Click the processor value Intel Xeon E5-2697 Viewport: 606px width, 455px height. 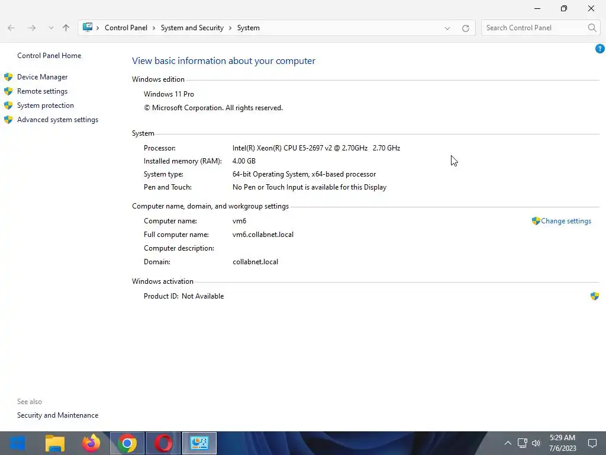pyautogui.click(x=316, y=148)
